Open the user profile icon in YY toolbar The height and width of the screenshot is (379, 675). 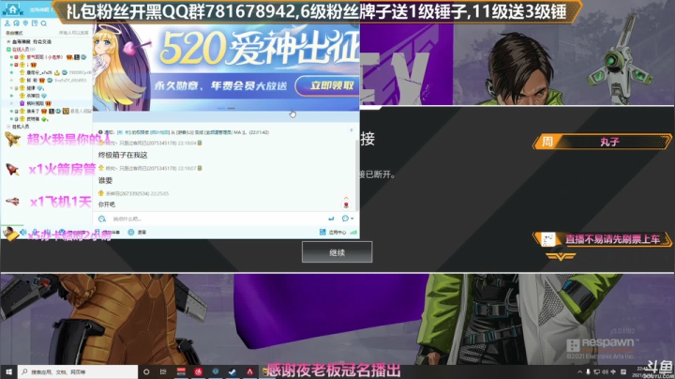[7, 23]
